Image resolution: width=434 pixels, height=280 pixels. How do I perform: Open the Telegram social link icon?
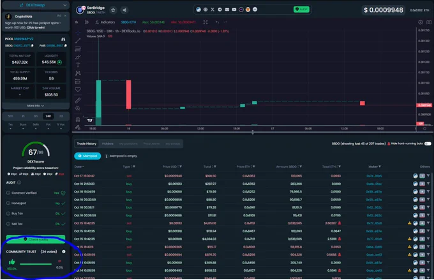point(220,10)
